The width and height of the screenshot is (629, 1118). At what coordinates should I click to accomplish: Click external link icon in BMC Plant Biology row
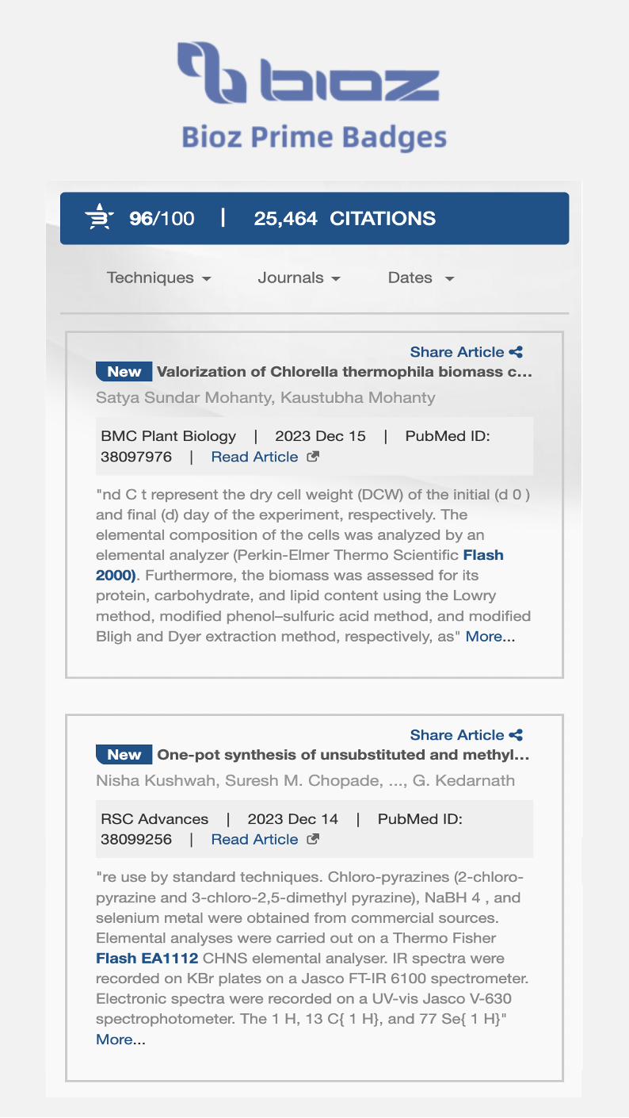(313, 457)
